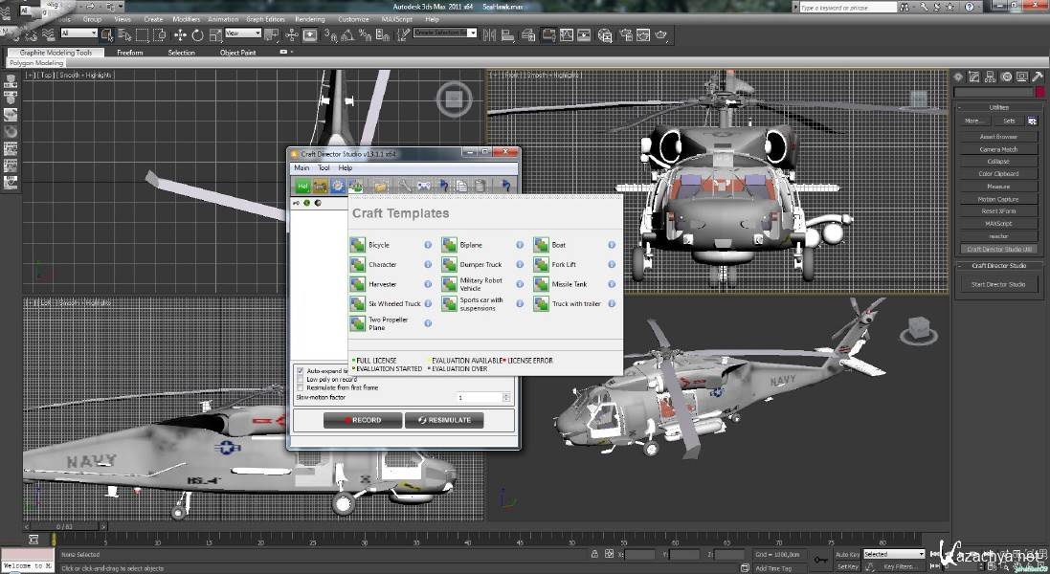Disable Auto-expand checkbox in Craft Director
Image resolution: width=1050 pixels, height=574 pixels.
click(x=301, y=370)
